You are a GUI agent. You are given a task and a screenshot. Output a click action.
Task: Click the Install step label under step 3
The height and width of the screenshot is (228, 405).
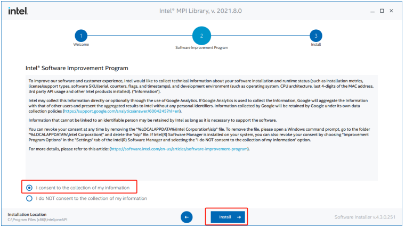(316, 45)
